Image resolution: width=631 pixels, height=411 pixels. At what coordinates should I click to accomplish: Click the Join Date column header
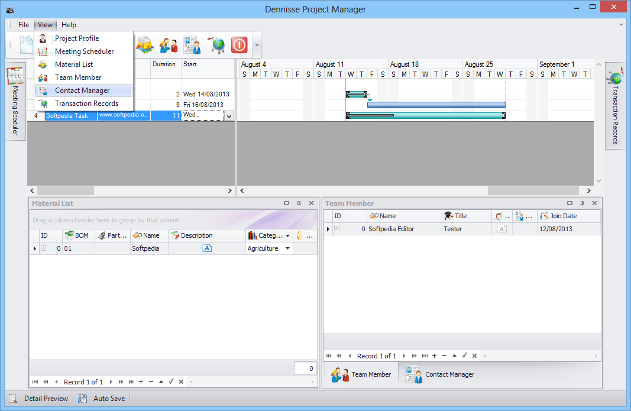coord(569,216)
